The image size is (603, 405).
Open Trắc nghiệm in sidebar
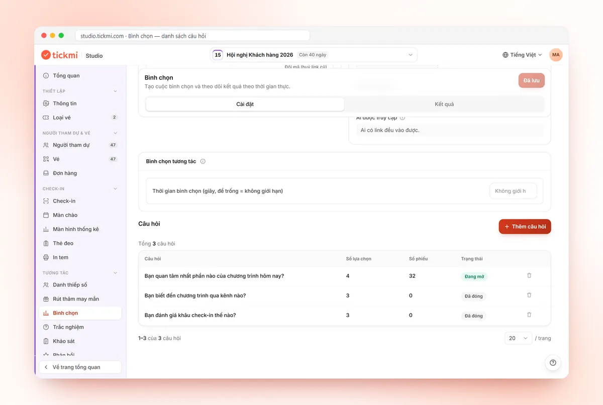tap(80, 327)
